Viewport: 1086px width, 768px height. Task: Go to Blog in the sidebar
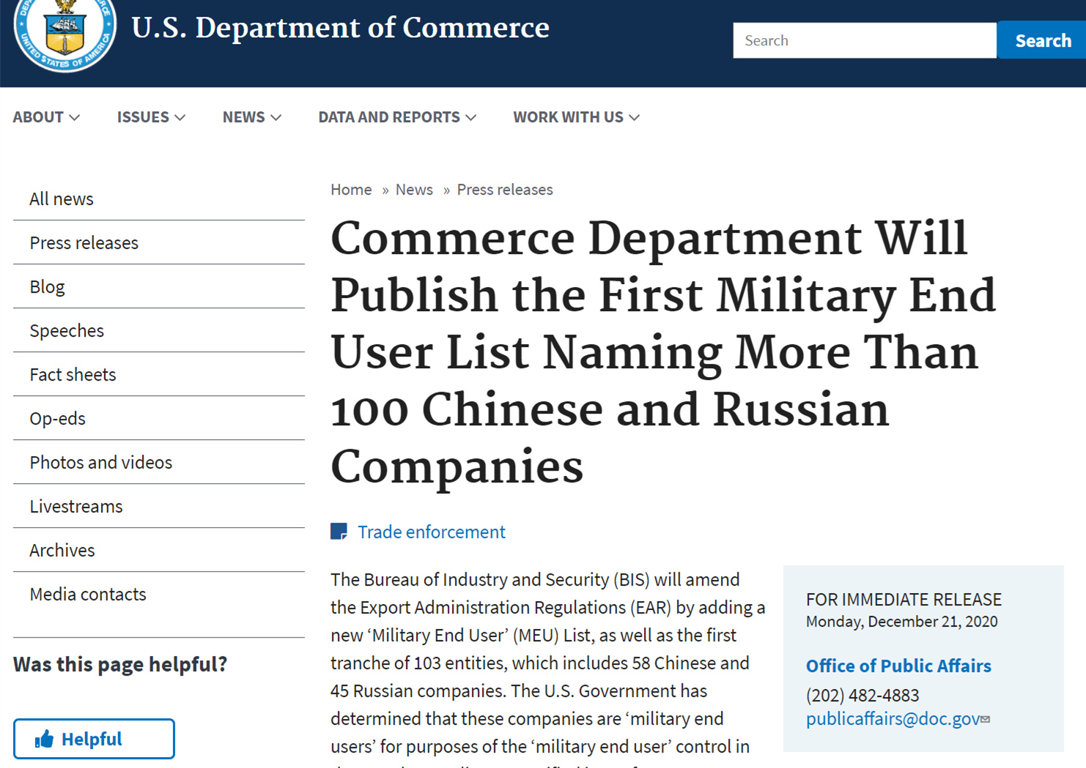[x=159, y=287]
